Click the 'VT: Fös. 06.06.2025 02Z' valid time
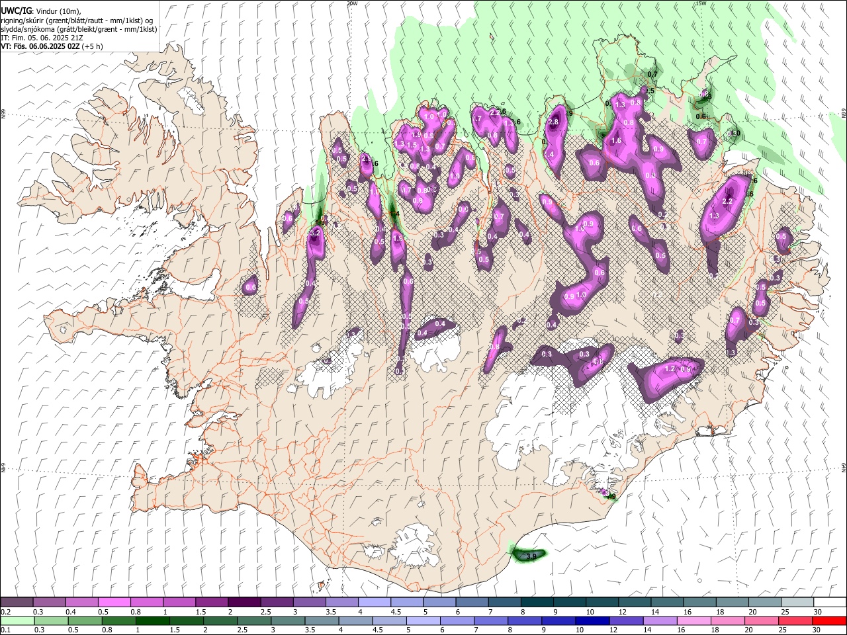The width and height of the screenshot is (847, 635). tap(40, 46)
